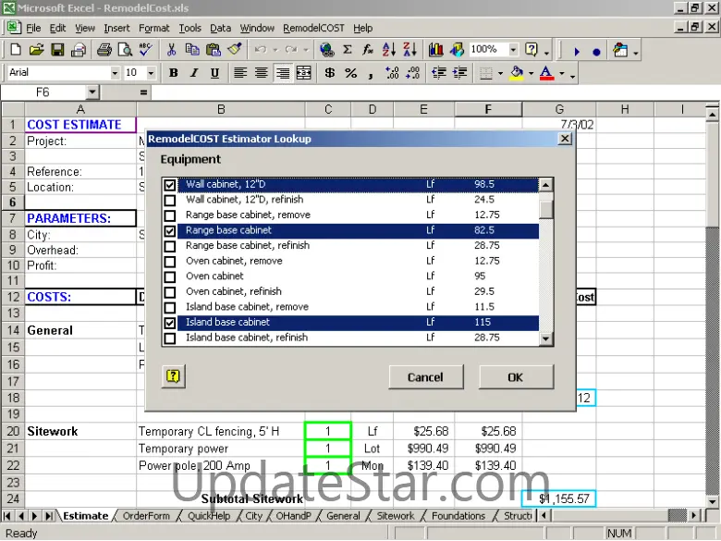
Task: Copy selection with the Copy icon
Action: 192,50
